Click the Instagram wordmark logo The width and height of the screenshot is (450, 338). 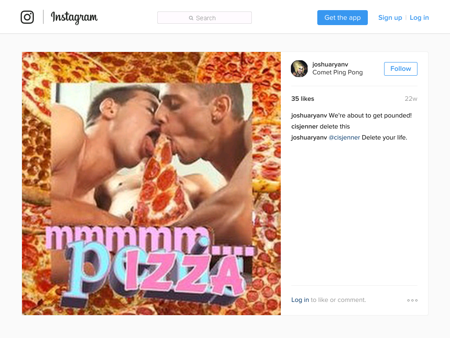(x=74, y=18)
